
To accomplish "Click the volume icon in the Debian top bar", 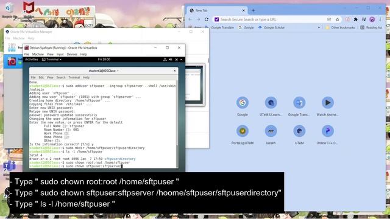I will coord(171,60).
